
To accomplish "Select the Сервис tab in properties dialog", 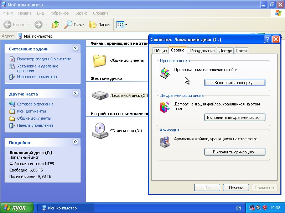I will tap(177, 50).
